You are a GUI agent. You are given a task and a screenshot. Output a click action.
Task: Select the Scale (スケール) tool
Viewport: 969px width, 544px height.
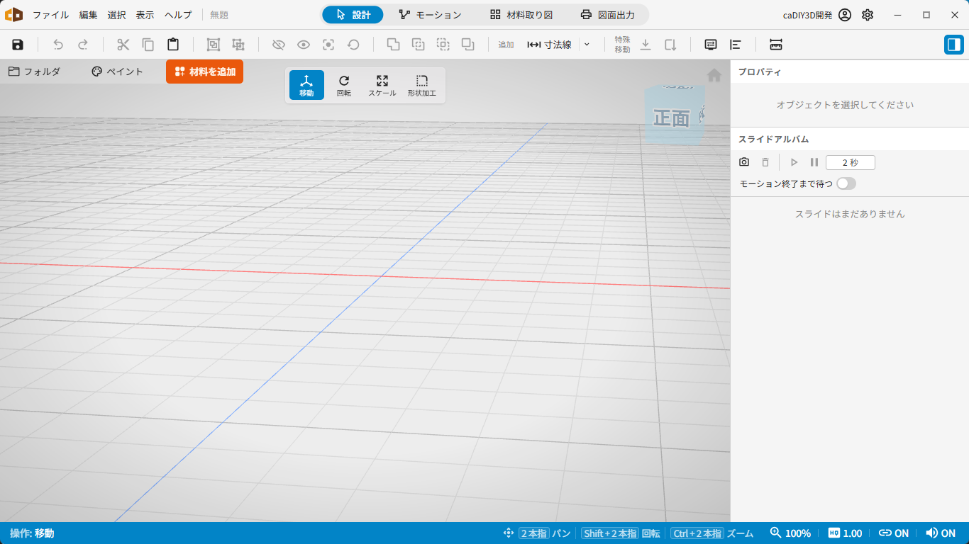point(382,85)
